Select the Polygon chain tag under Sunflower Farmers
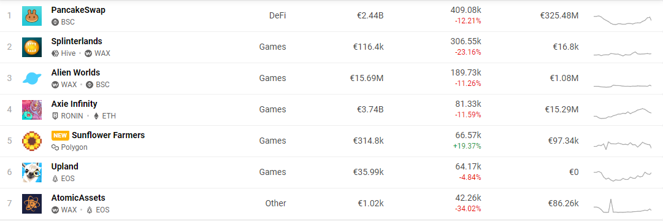Screen dimensions: 663x221 (69, 147)
